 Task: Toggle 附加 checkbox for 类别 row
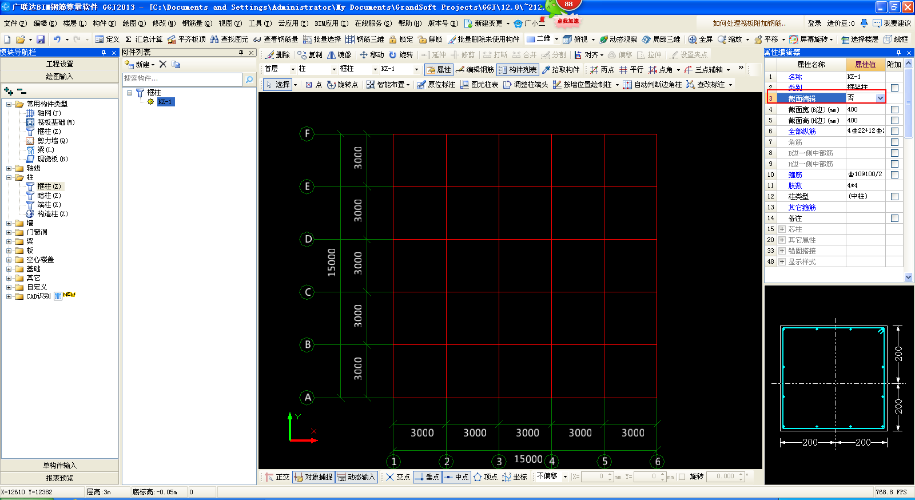coord(894,88)
